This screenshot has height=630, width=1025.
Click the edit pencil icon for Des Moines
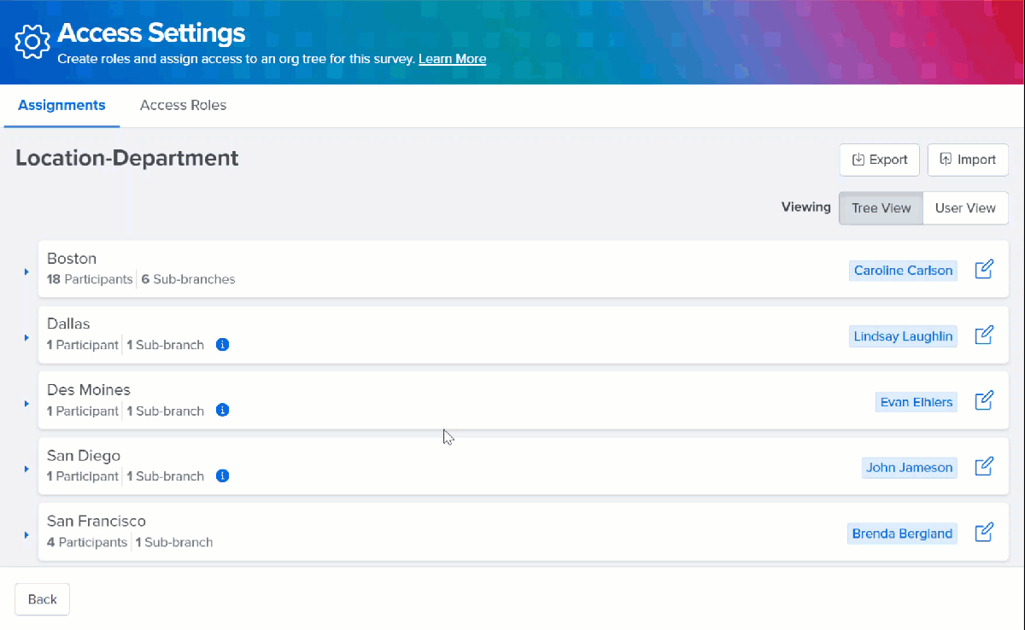coord(984,400)
